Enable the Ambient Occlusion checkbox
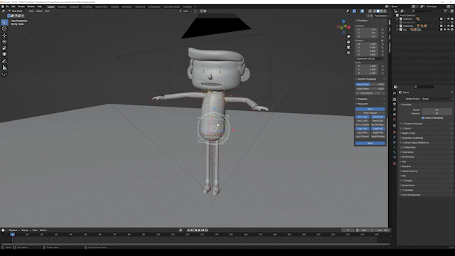The width and height of the screenshot is (455, 256). [x=403, y=124]
